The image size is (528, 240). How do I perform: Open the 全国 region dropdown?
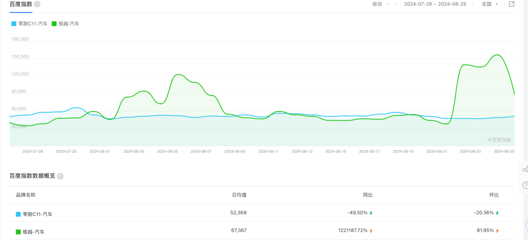coord(489,4)
